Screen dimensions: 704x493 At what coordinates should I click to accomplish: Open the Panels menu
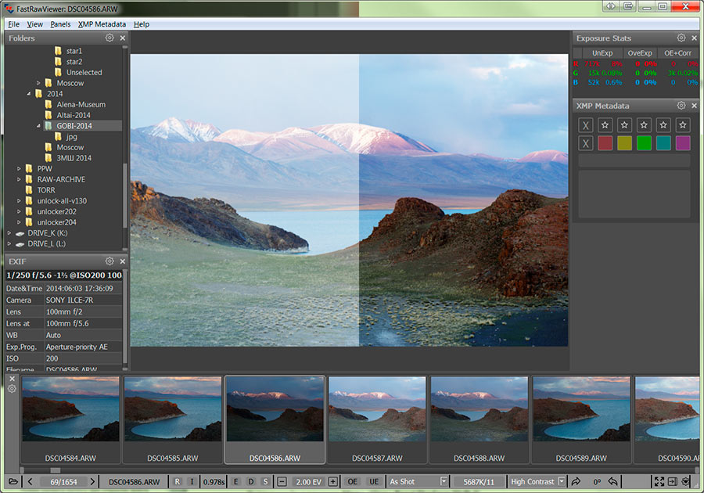click(x=60, y=24)
